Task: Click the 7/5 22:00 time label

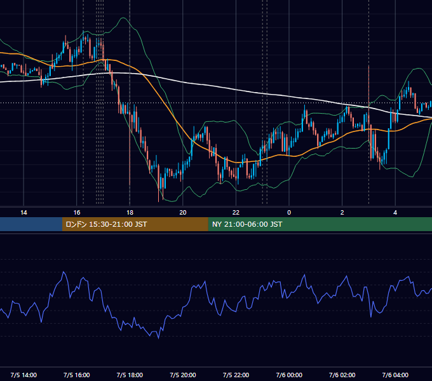Action: (x=236, y=375)
